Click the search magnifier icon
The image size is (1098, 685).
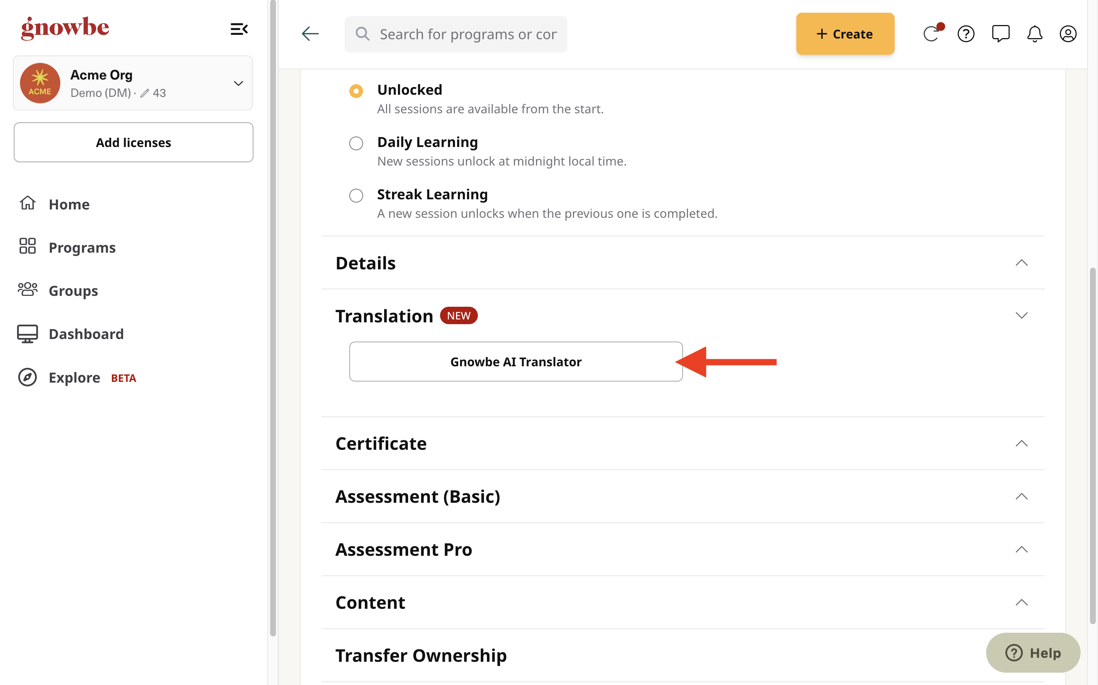(362, 33)
